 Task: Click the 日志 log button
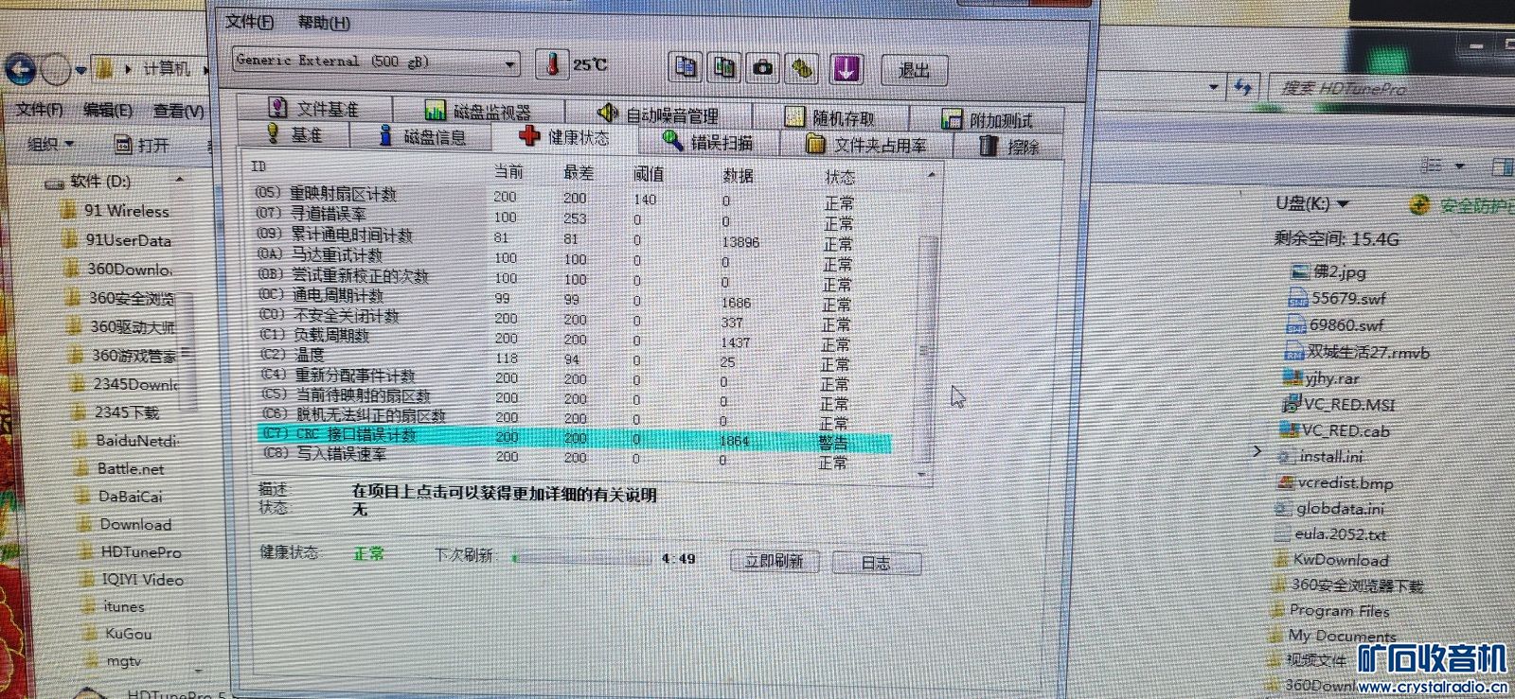pyautogui.click(x=876, y=563)
